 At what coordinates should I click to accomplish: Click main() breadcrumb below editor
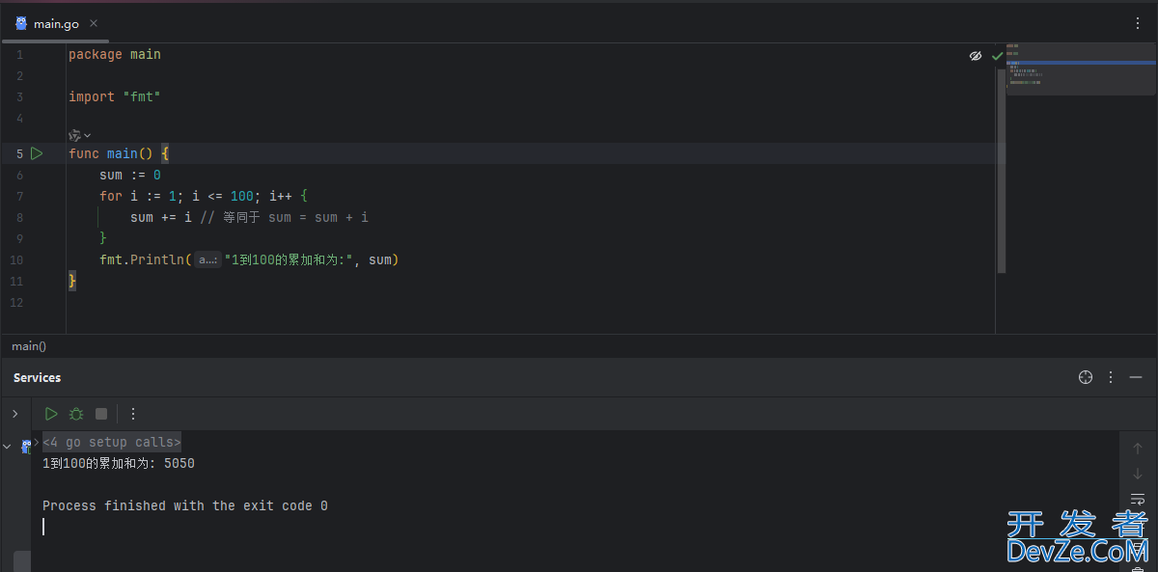pyautogui.click(x=29, y=346)
